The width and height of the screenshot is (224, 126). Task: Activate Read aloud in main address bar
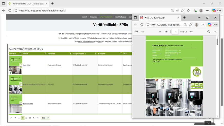[x=177, y=11]
